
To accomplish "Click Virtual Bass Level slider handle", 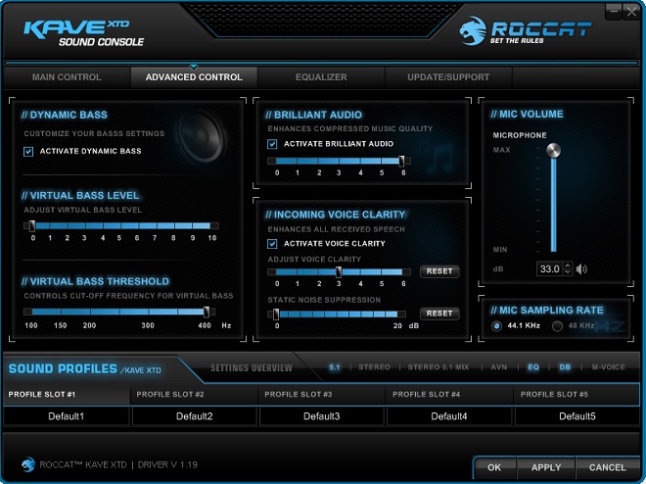I will (32, 225).
